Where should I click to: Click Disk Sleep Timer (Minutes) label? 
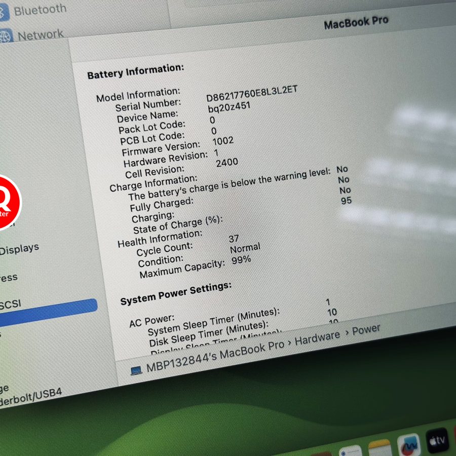[209, 333]
